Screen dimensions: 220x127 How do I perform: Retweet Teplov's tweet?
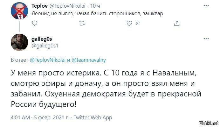(82, 23)
